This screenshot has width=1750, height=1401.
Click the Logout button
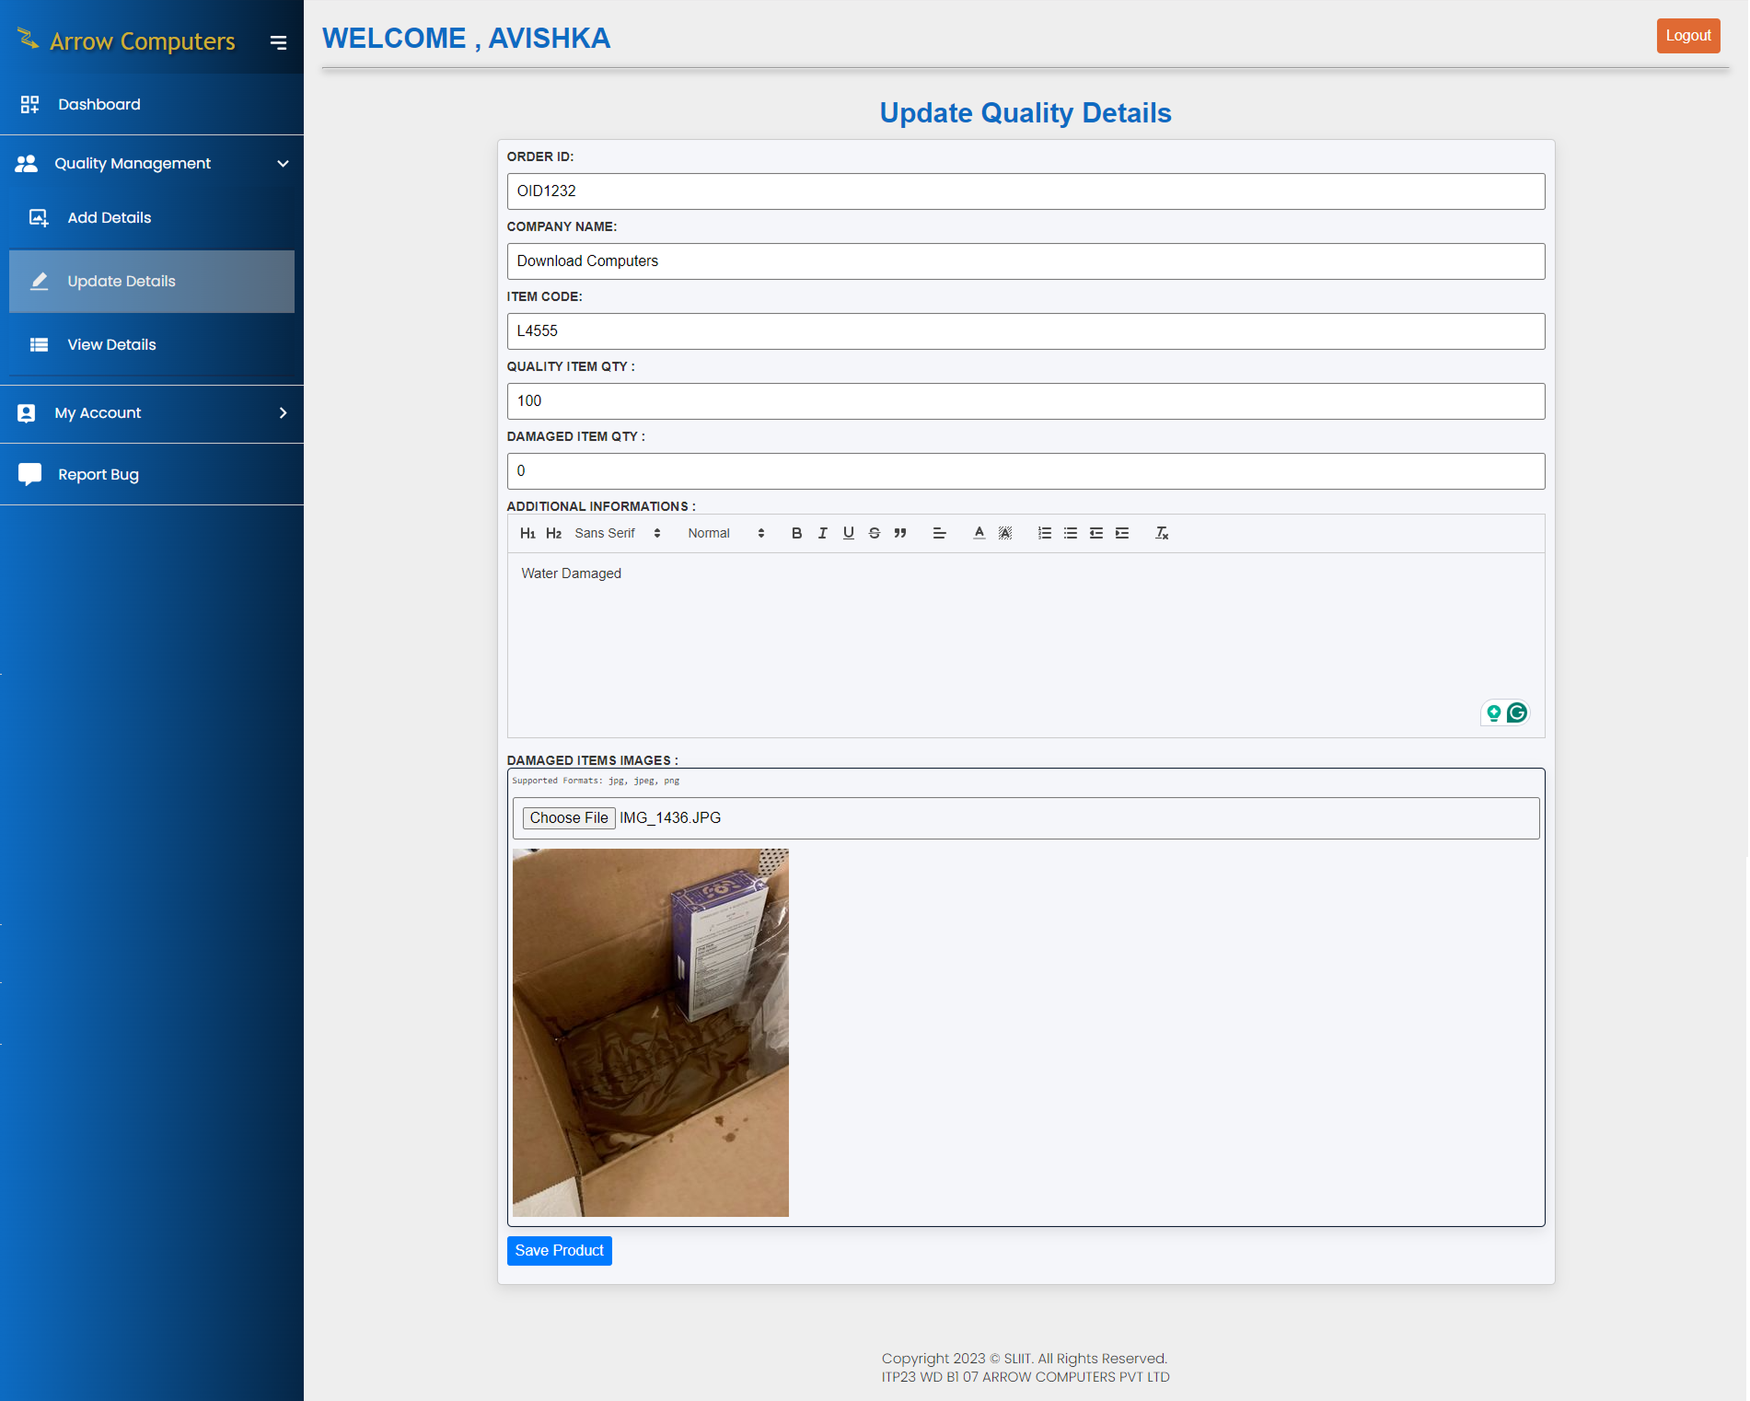click(1687, 35)
